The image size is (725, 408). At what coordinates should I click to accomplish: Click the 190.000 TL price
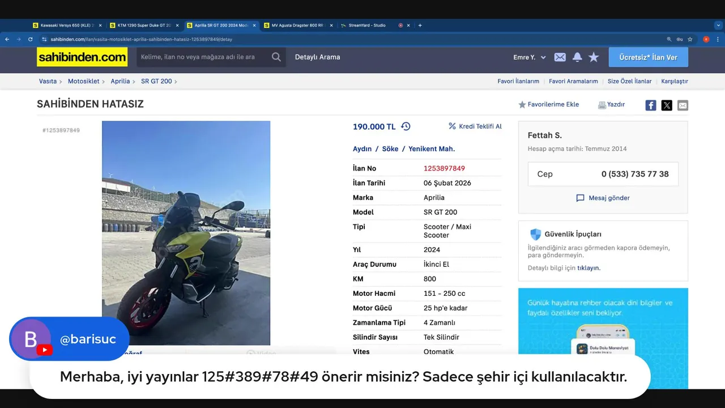[x=374, y=126]
